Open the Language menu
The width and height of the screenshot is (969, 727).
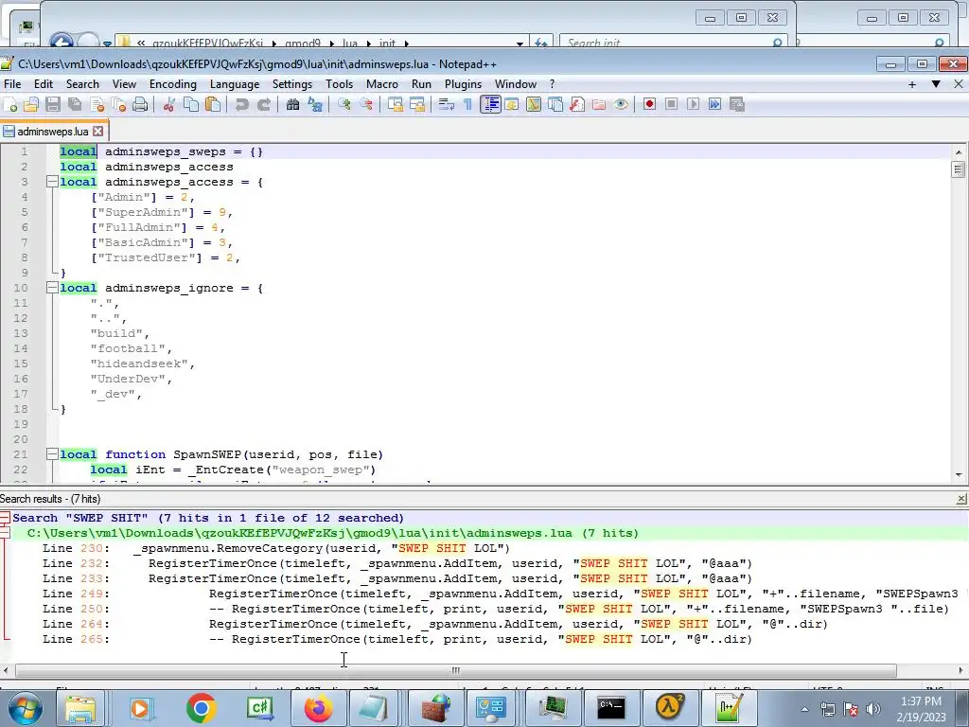[x=235, y=84]
